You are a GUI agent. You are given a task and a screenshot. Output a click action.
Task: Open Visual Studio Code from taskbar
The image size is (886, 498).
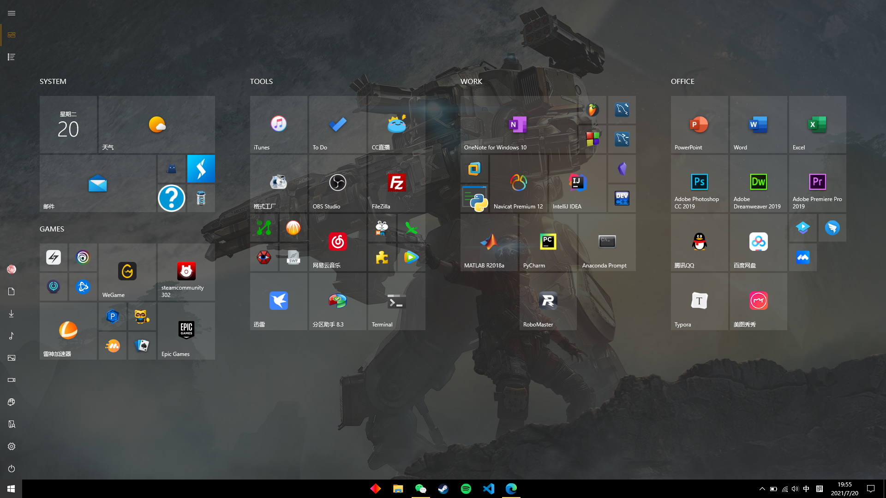point(489,489)
